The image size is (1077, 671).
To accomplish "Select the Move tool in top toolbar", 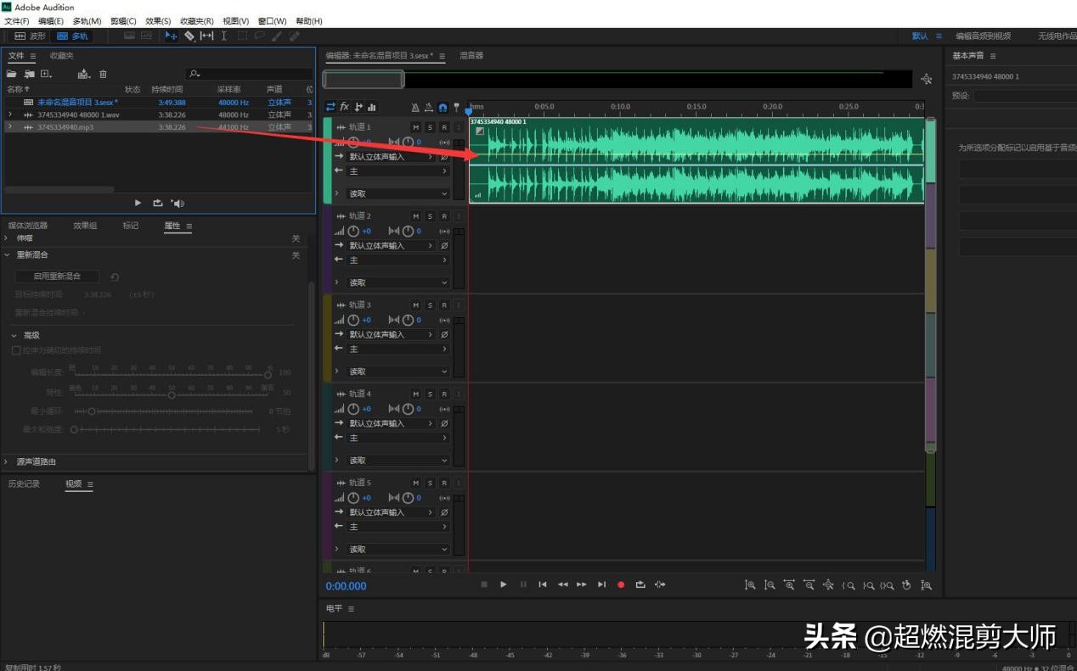I will coord(171,36).
